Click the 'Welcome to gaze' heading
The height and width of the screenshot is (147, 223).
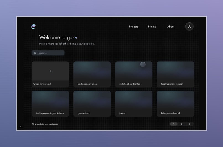point(58,38)
